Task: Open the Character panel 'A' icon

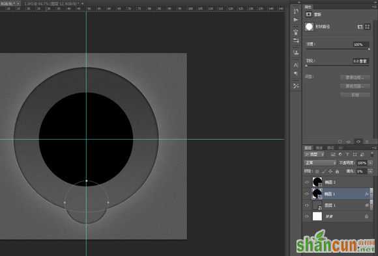Action: pyautogui.click(x=296, y=65)
